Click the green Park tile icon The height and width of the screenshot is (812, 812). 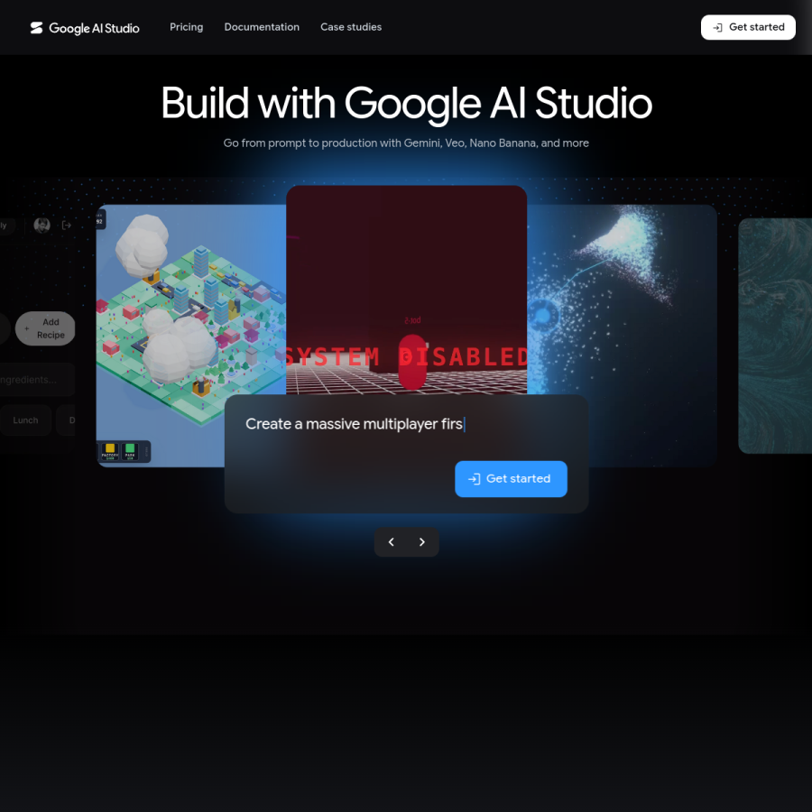pyautogui.click(x=130, y=450)
